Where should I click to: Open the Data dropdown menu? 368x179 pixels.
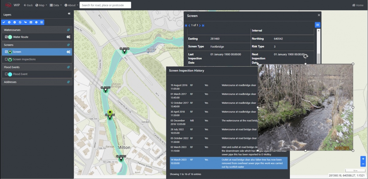(56, 5)
